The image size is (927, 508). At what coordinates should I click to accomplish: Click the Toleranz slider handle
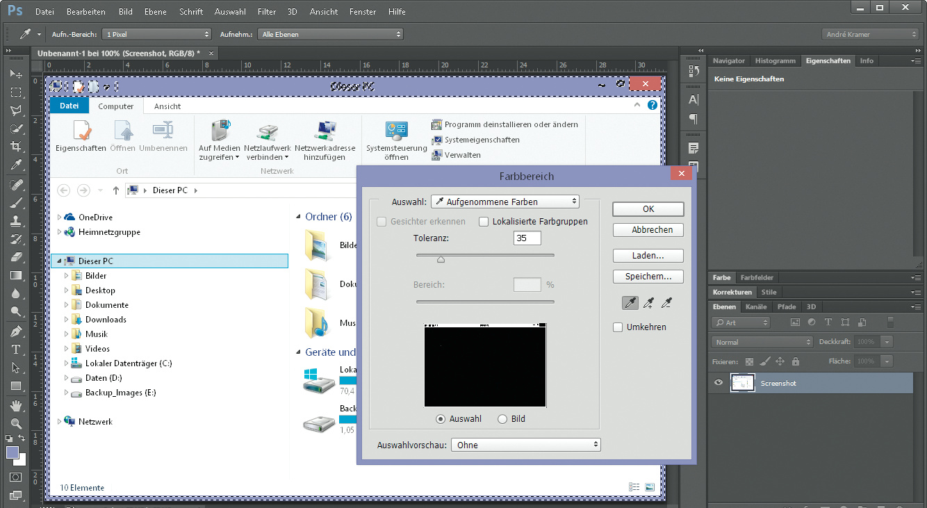click(440, 259)
